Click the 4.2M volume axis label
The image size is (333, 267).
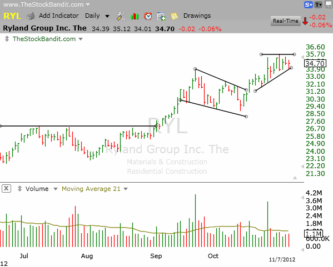click(x=314, y=193)
